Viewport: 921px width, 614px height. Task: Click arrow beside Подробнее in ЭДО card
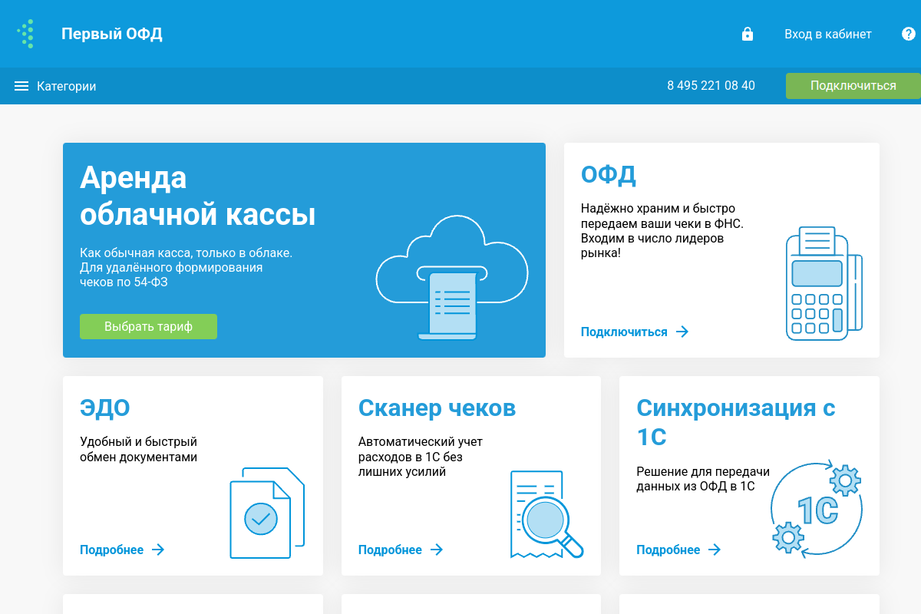coord(158,550)
